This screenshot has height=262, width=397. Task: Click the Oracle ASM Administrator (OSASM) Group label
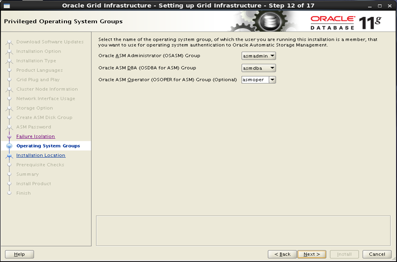tap(149, 56)
